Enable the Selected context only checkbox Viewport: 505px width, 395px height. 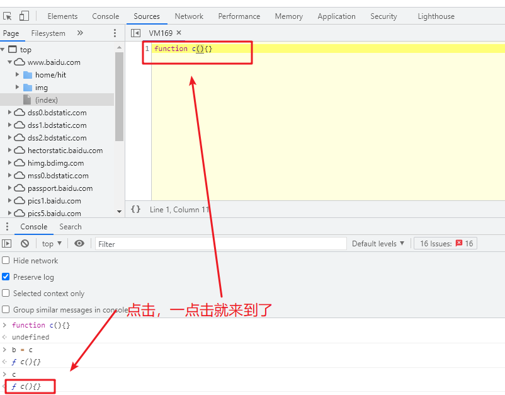point(6,293)
